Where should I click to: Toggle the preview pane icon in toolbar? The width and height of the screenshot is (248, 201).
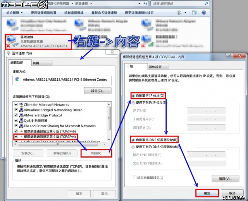195,12
